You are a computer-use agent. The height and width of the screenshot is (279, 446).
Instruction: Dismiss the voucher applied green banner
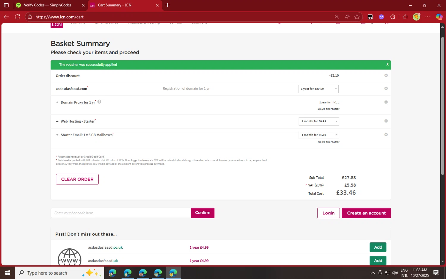coord(387,64)
